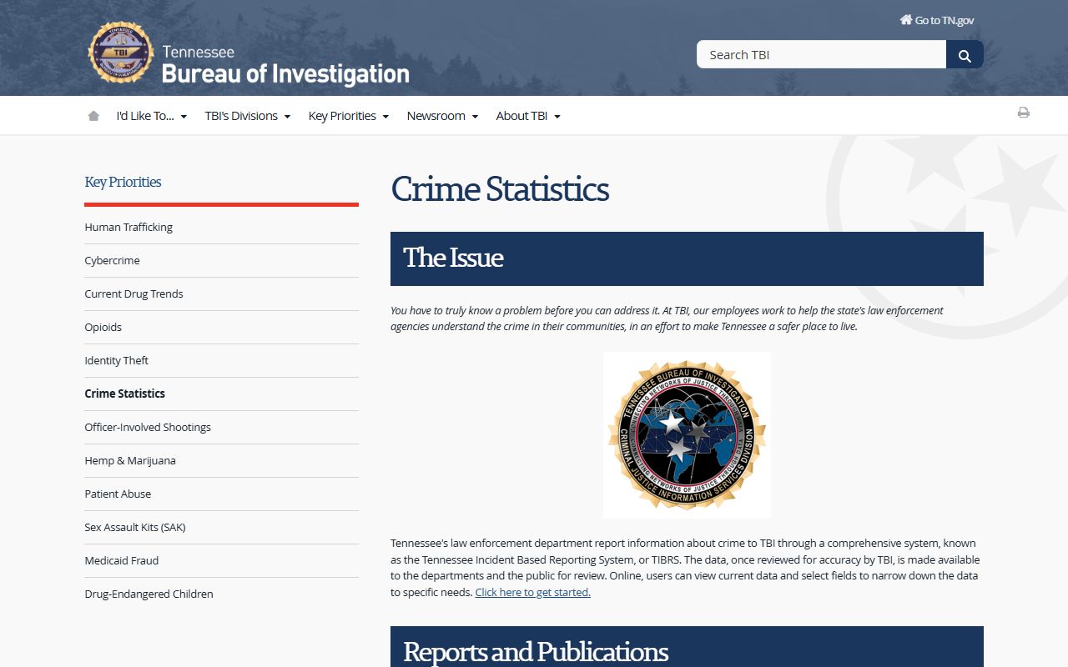The image size is (1068, 667).
Task: Submit search with the magnifying glass button
Action: (965, 55)
